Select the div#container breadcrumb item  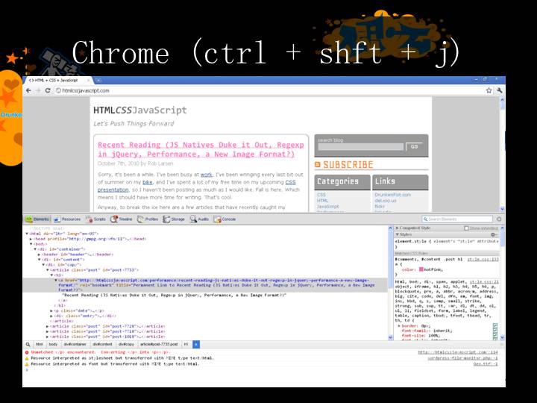(x=77, y=344)
